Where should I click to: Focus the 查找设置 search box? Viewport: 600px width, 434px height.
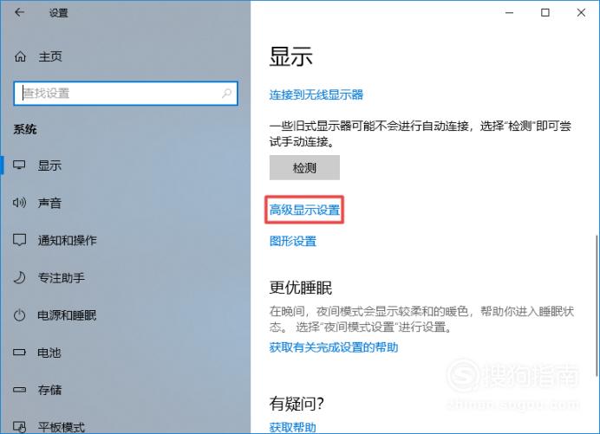coord(126,94)
